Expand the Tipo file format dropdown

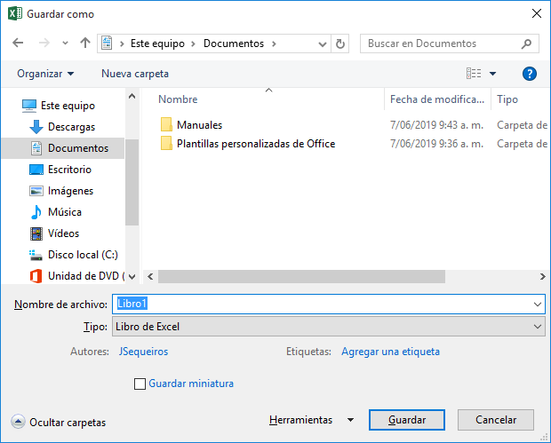538,327
